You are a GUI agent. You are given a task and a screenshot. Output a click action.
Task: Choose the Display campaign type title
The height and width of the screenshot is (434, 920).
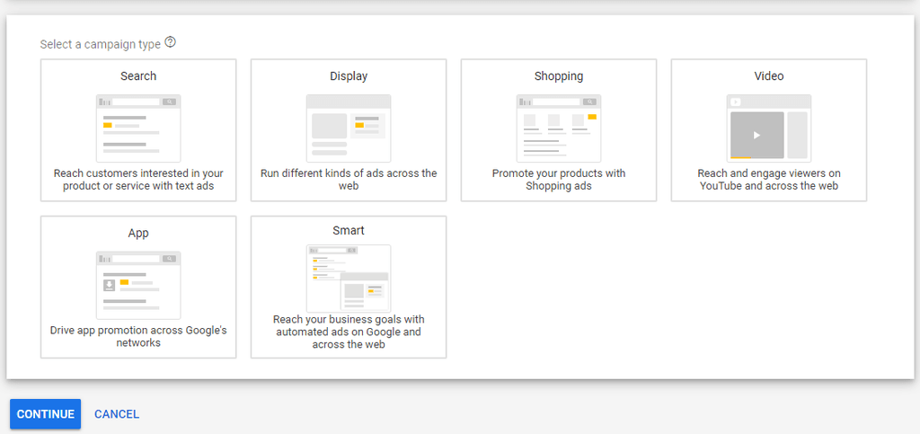pyautogui.click(x=349, y=76)
